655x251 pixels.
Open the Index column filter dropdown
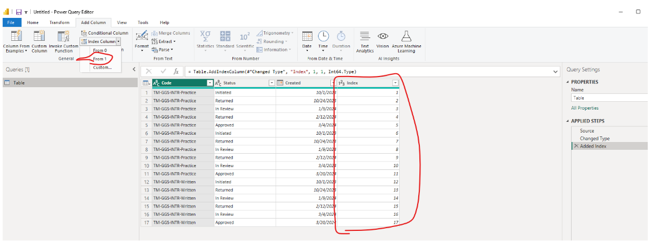pos(395,83)
